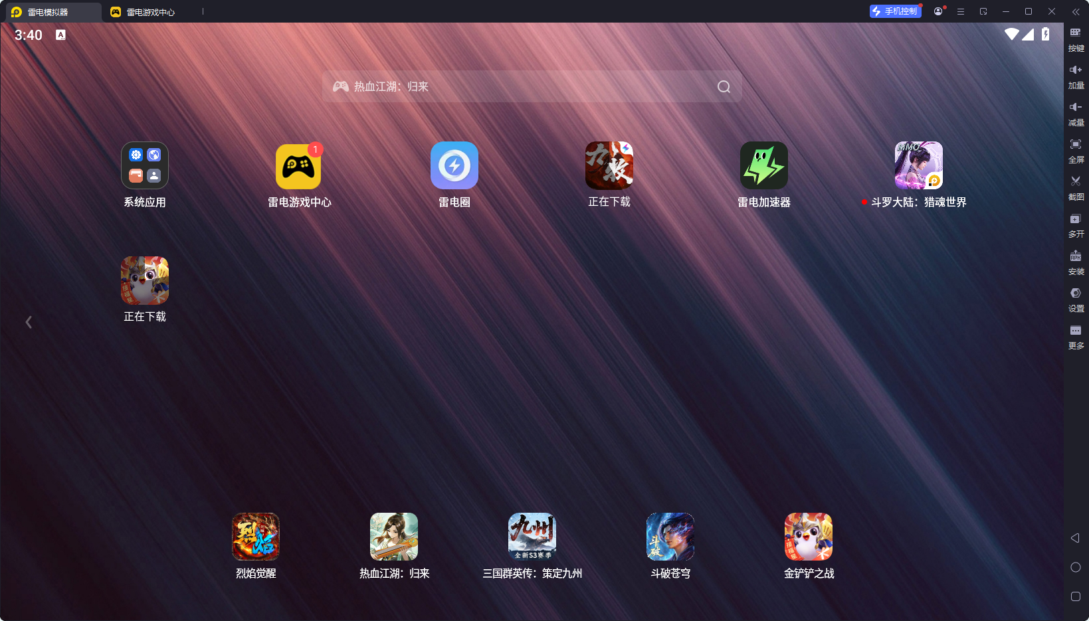Open the 雷电圈 app

coord(454,165)
